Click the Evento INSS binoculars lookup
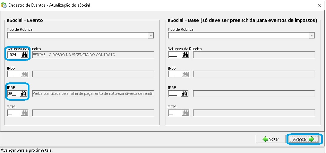 pyautogui.click(x=24, y=74)
